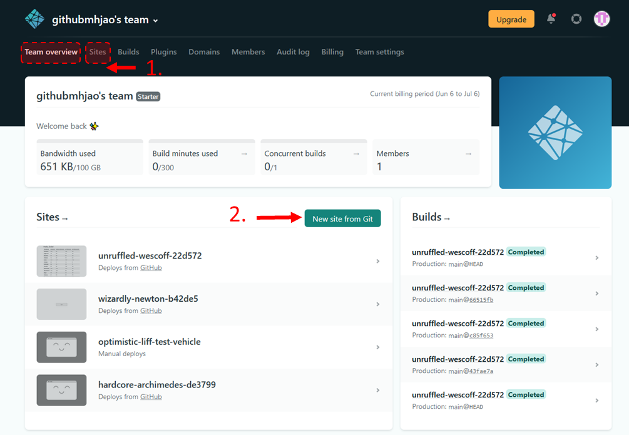Click GitHub link under unruffled-wescoff-22d572 site
The width and height of the screenshot is (629, 435).
coord(151,268)
